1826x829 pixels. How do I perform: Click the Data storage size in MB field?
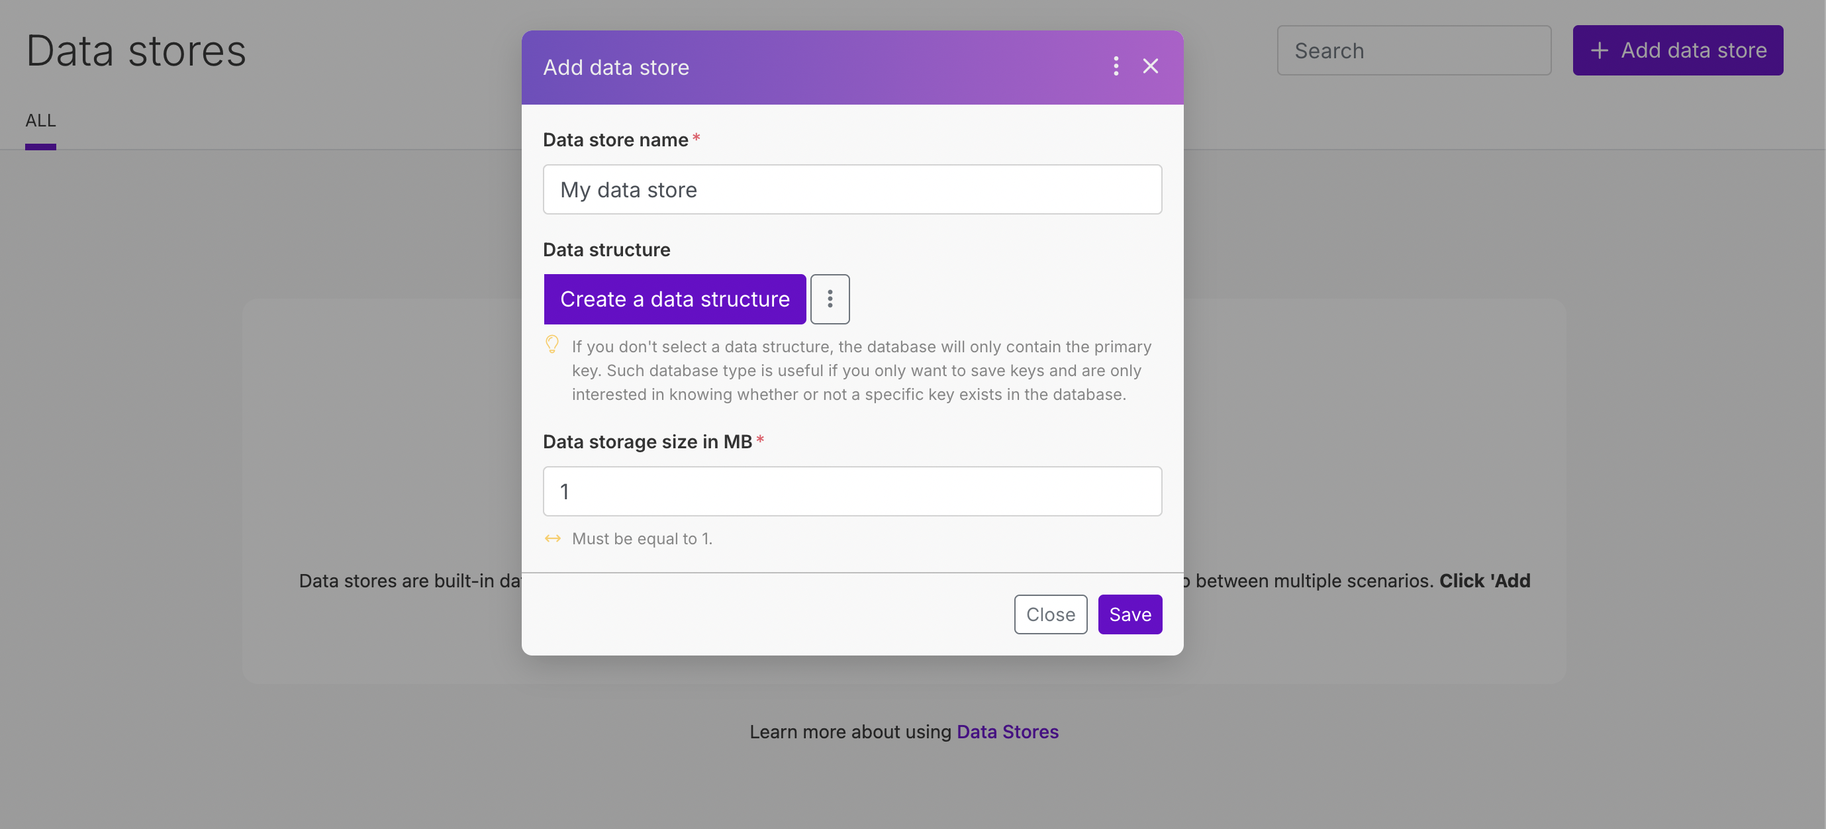(852, 491)
